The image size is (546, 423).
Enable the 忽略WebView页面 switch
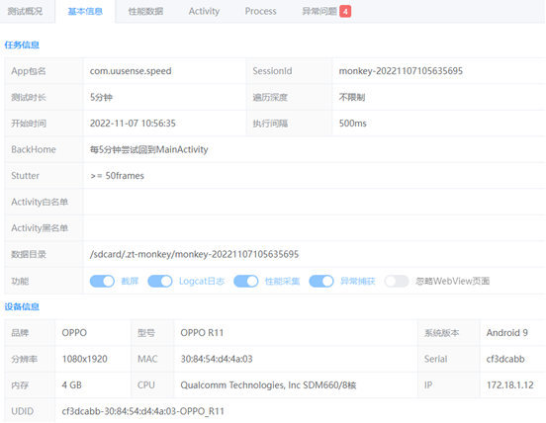tap(397, 281)
